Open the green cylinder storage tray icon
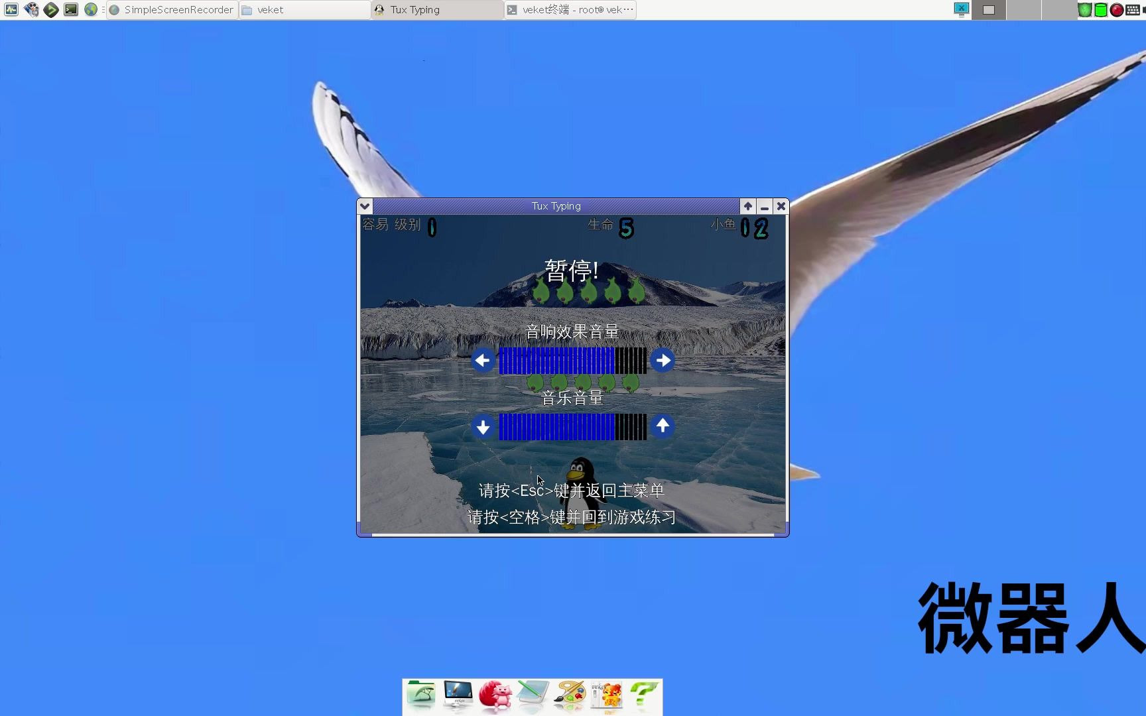 click(x=1101, y=10)
